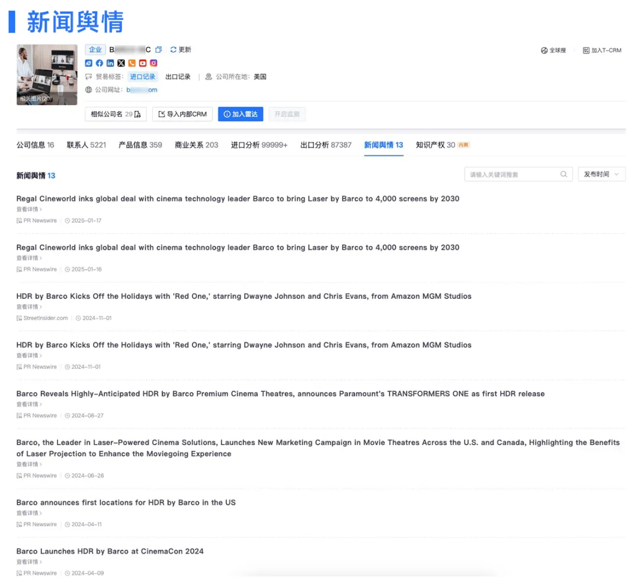Click the date 2024-08-27
The width and height of the screenshot is (640, 585).
click(87, 415)
